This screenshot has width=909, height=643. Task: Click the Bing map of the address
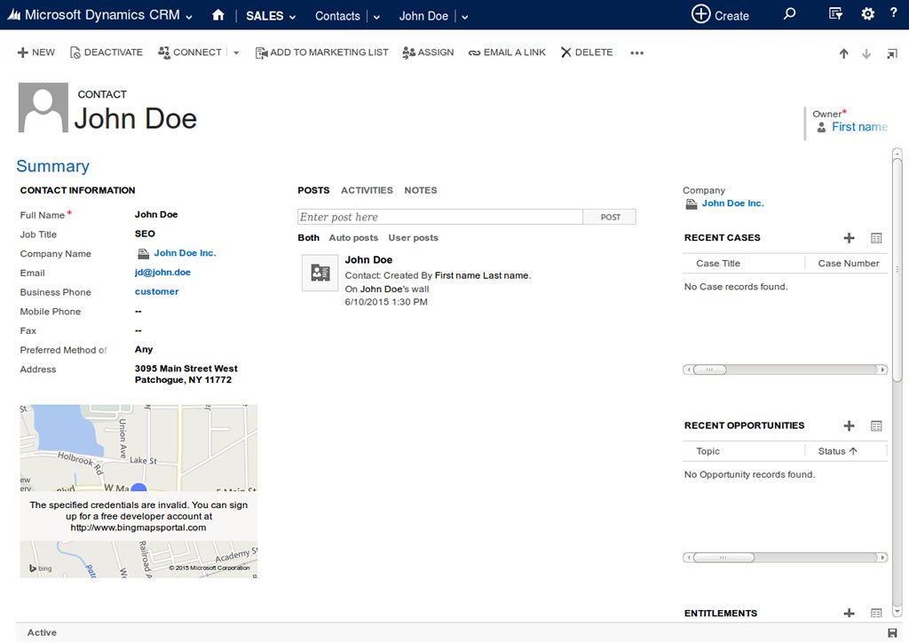pyautogui.click(x=138, y=491)
